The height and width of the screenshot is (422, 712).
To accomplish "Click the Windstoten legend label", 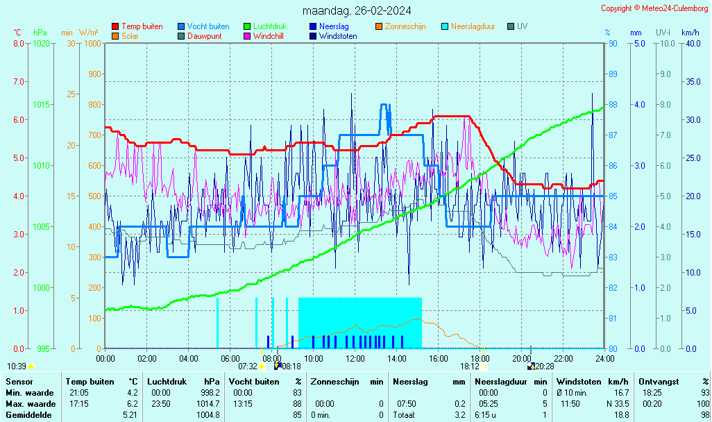I will pyautogui.click(x=338, y=36).
